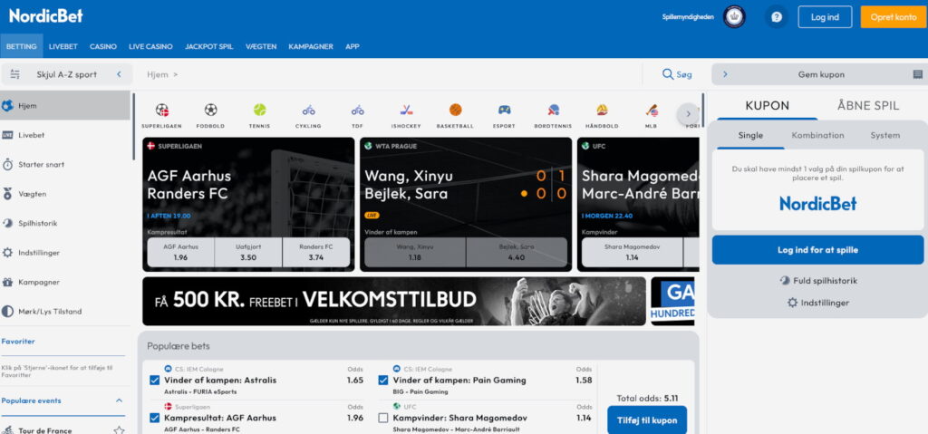Image resolution: width=928 pixels, height=434 pixels.
Task: Open the LIVEBET menu item
Action: [63, 46]
